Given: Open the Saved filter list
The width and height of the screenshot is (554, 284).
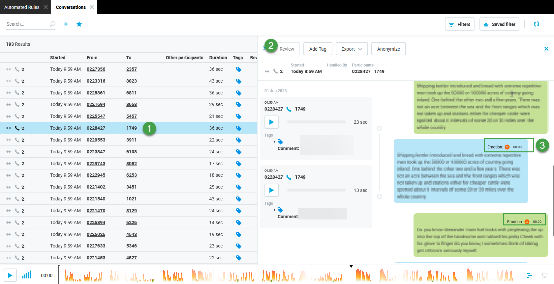Looking at the screenshot, I should pyautogui.click(x=499, y=24).
